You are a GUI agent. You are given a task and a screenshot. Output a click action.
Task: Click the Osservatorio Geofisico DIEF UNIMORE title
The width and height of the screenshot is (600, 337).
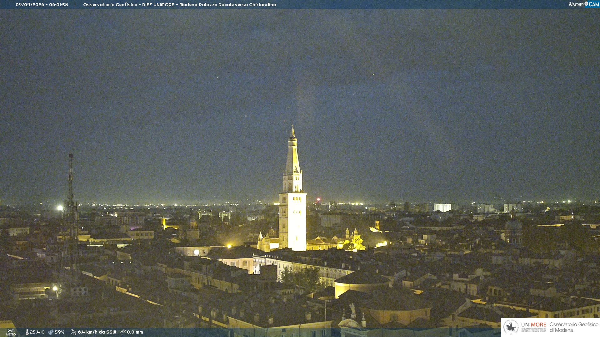[180, 5]
